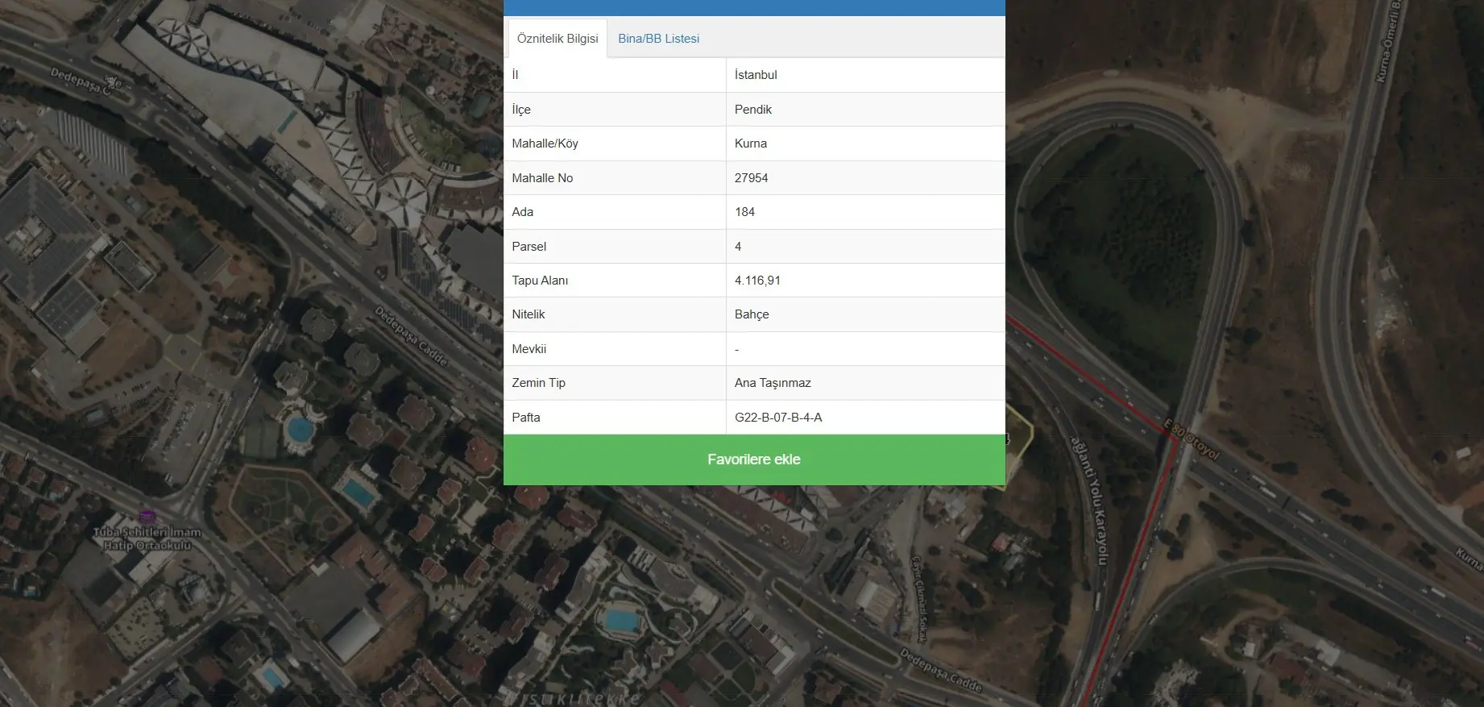1484x707 pixels.
Task: Click the Mahalle/Köy label
Action: click(545, 143)
